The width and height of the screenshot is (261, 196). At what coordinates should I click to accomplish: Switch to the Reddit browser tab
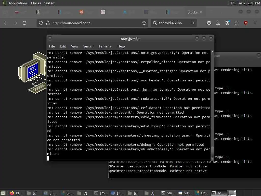(81, 12)
